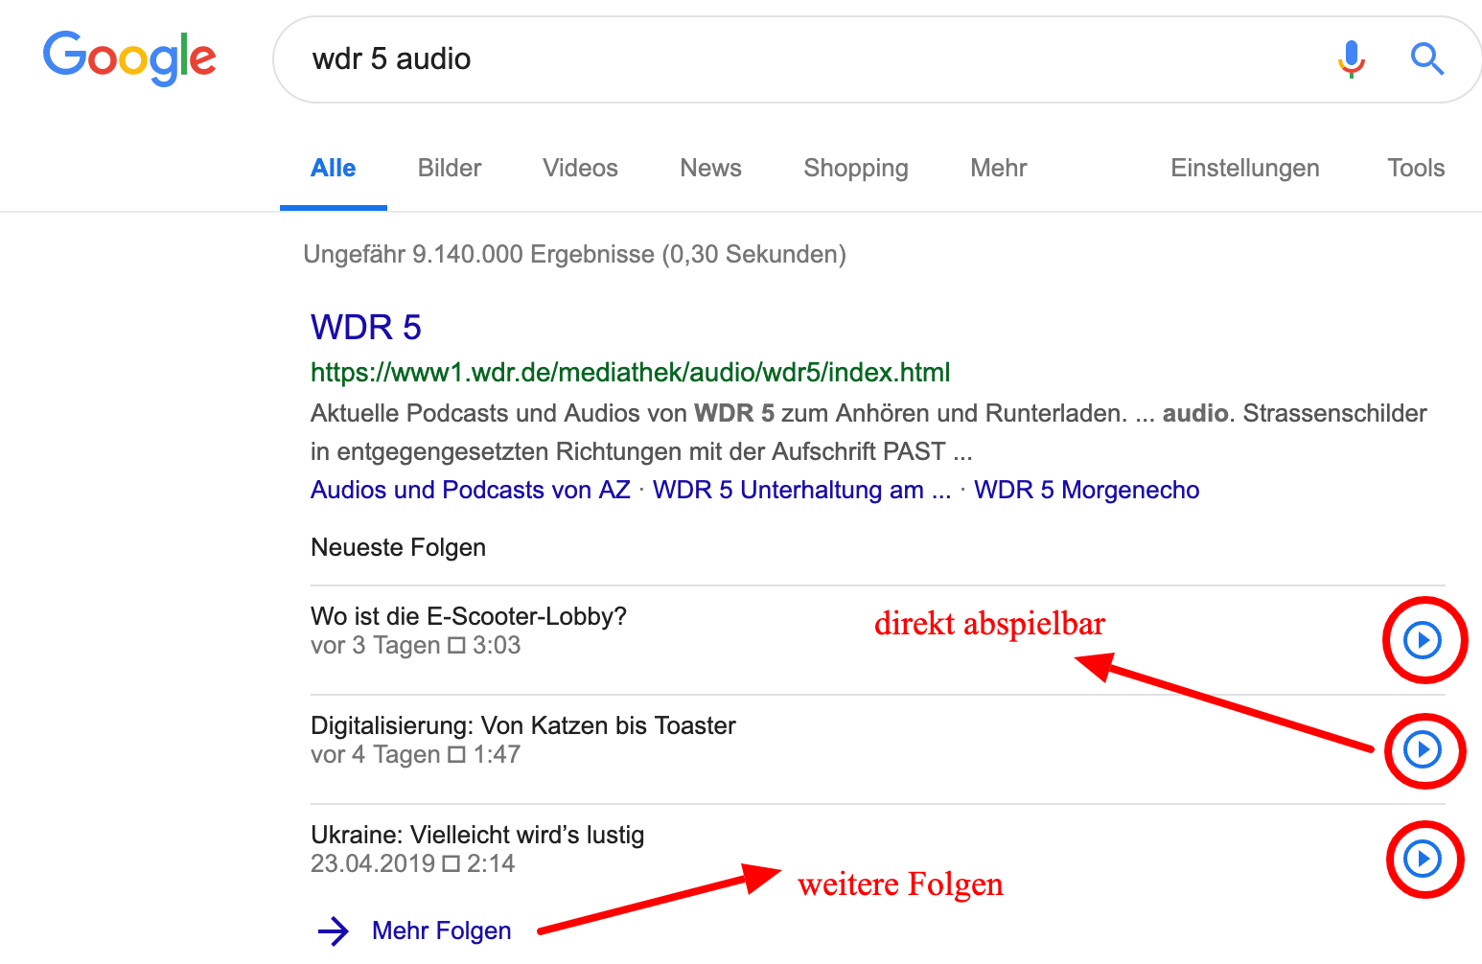Click the 'Aktuelle Podcasts und Audios' snippet text
Viewport: 1482px width, 964px height.
tap(868, 432)
